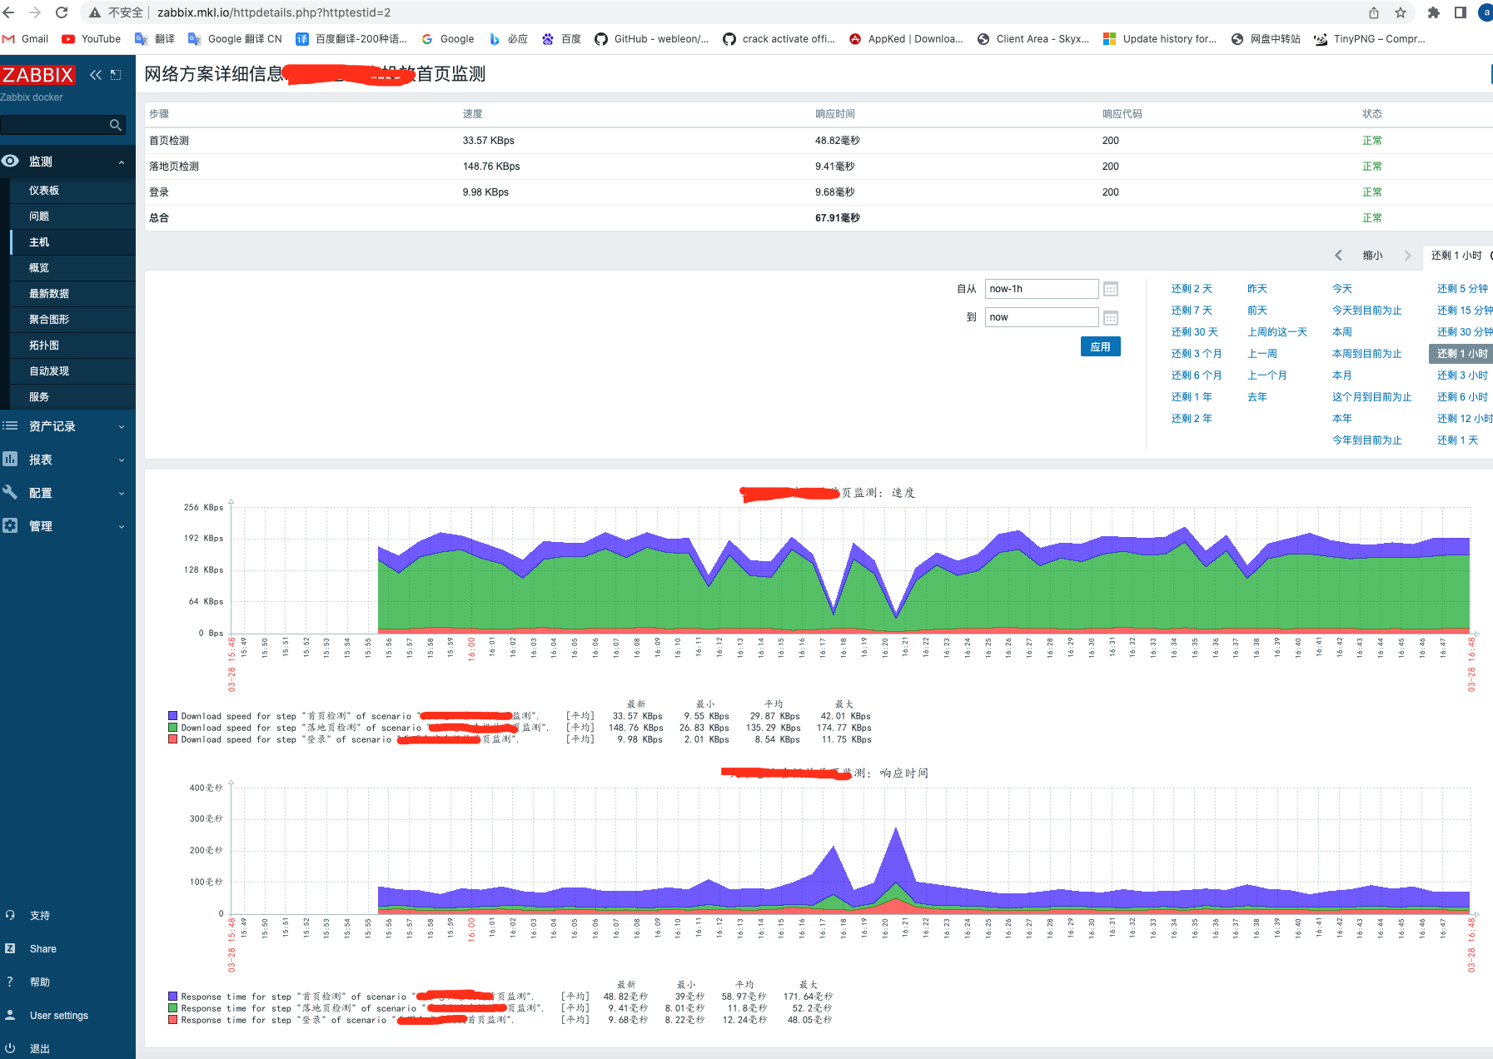Open 拓扑图 submenu item

pyautogui.click(x=44, y=346)
